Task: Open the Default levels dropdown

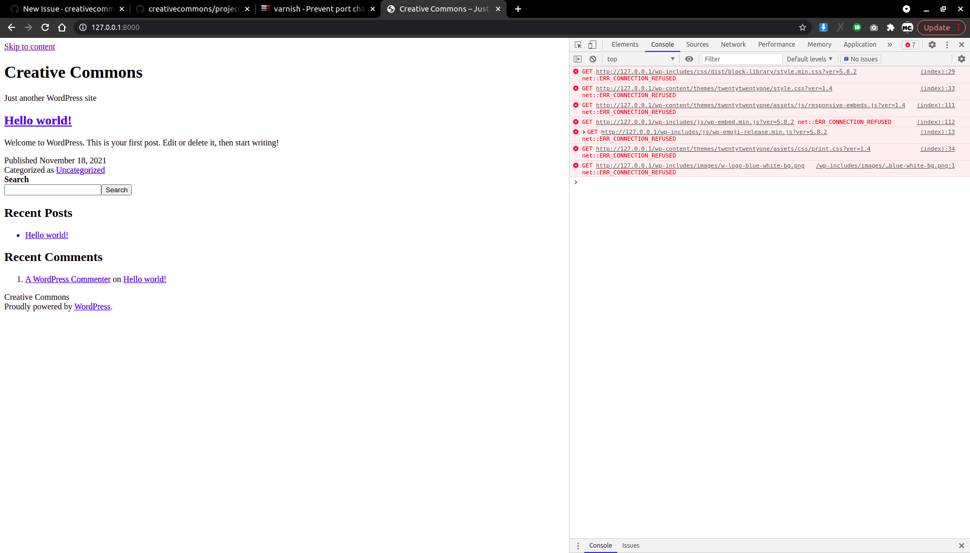Action: 809,59
